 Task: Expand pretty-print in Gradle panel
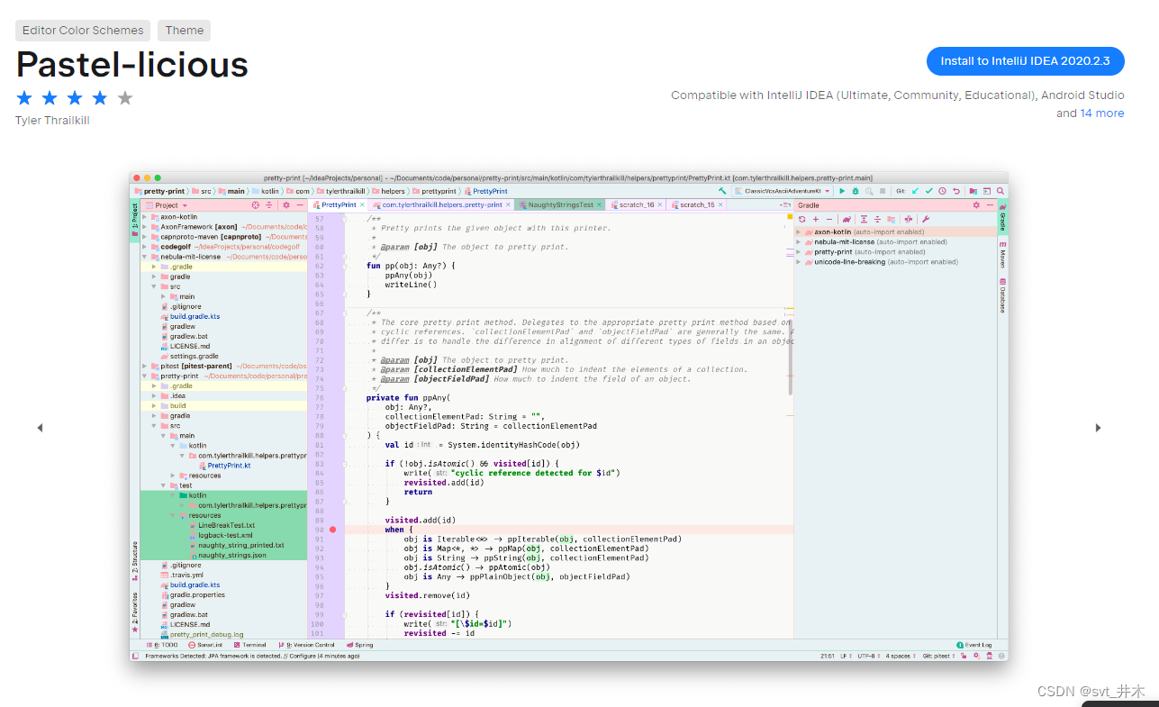tap(799, 252)
